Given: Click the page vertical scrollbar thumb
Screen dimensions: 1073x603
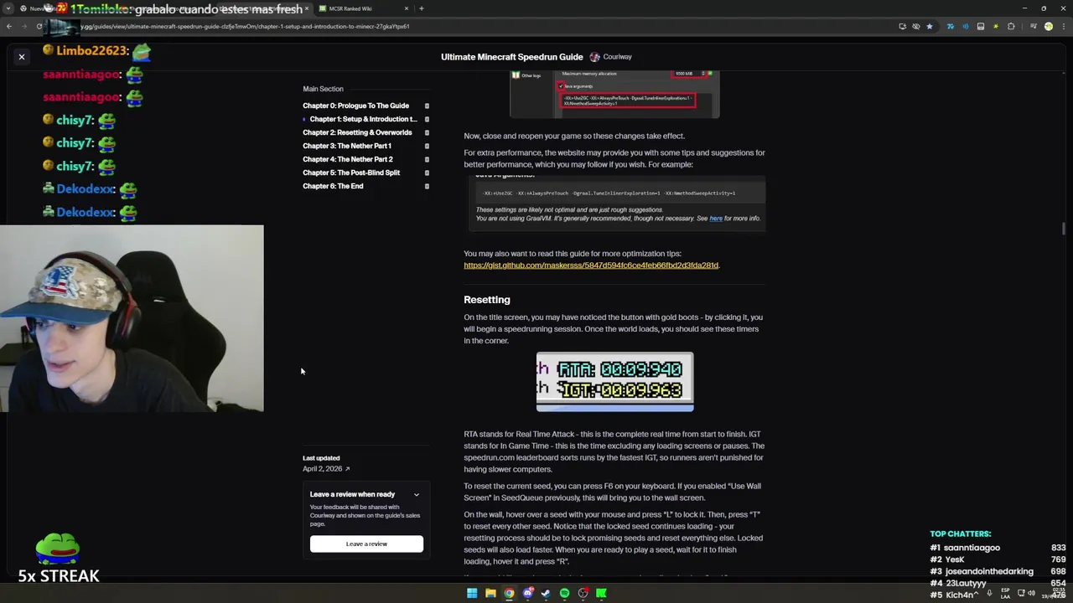Looking at the screenshot, I should coord(1064,229).
